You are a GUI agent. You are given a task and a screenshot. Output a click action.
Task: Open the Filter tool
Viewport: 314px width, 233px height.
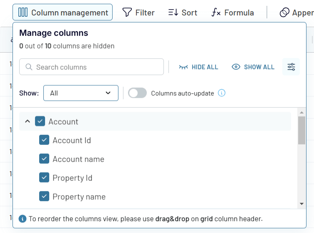tap(138, 13)
